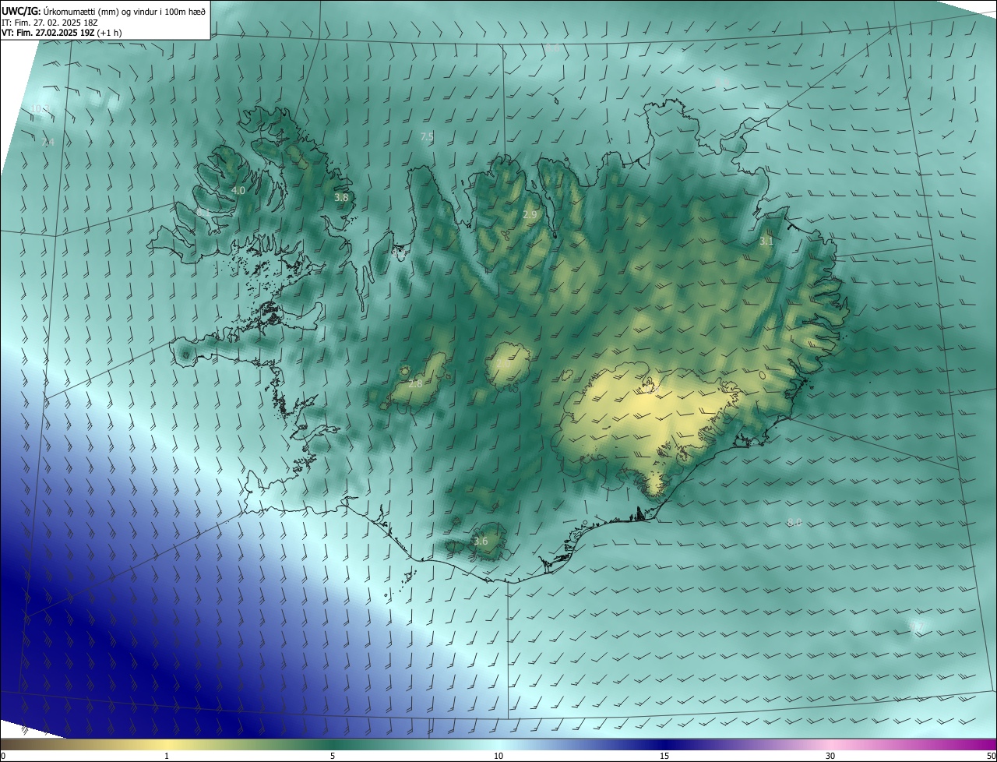Select the 30 tick on the color scale
The width and height of the screenshot is (997, 762).
(830, 756)
